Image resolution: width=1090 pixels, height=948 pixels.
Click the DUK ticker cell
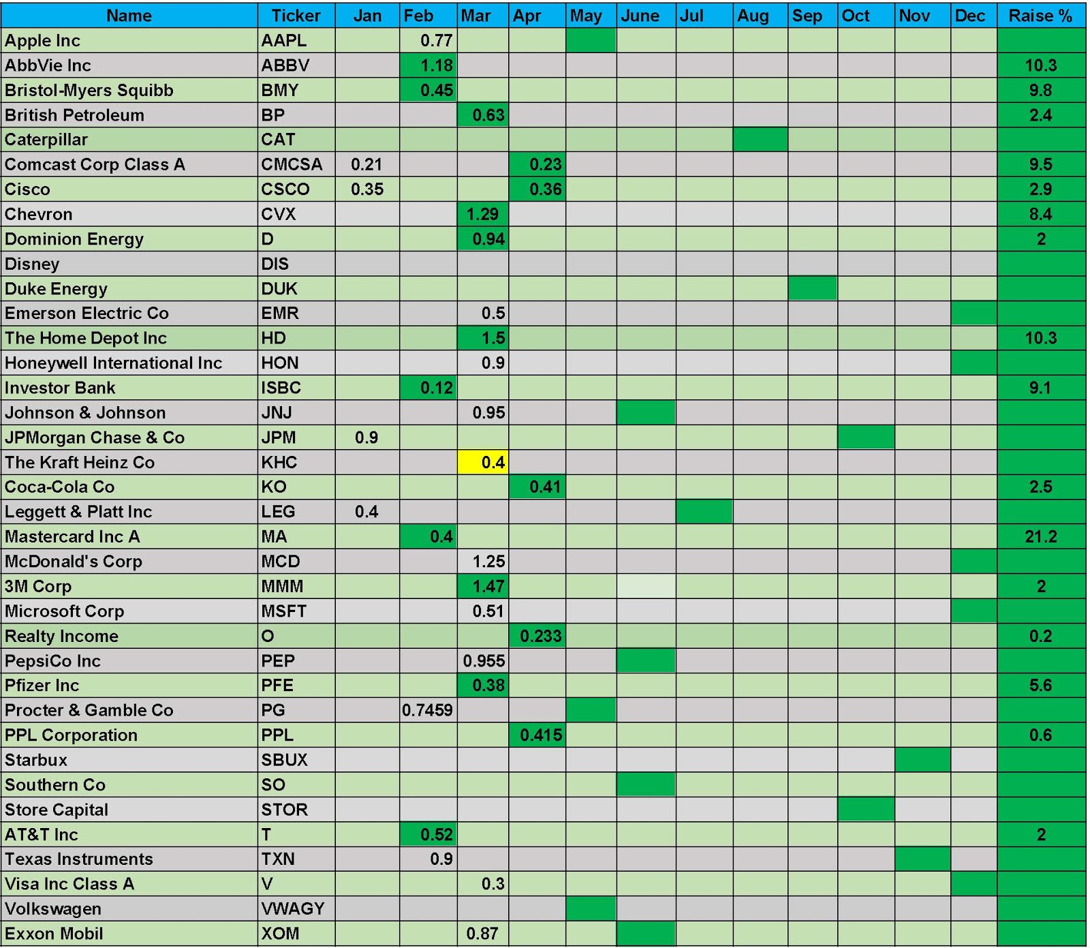click(x=296, y=288)
